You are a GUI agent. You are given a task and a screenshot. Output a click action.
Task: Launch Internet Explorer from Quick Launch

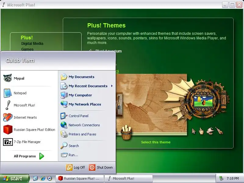[43, 178]
